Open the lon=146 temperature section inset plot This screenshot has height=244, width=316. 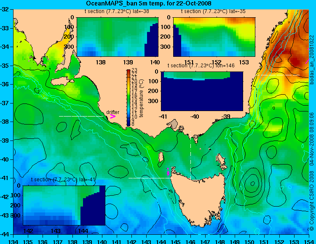[202, 91]
